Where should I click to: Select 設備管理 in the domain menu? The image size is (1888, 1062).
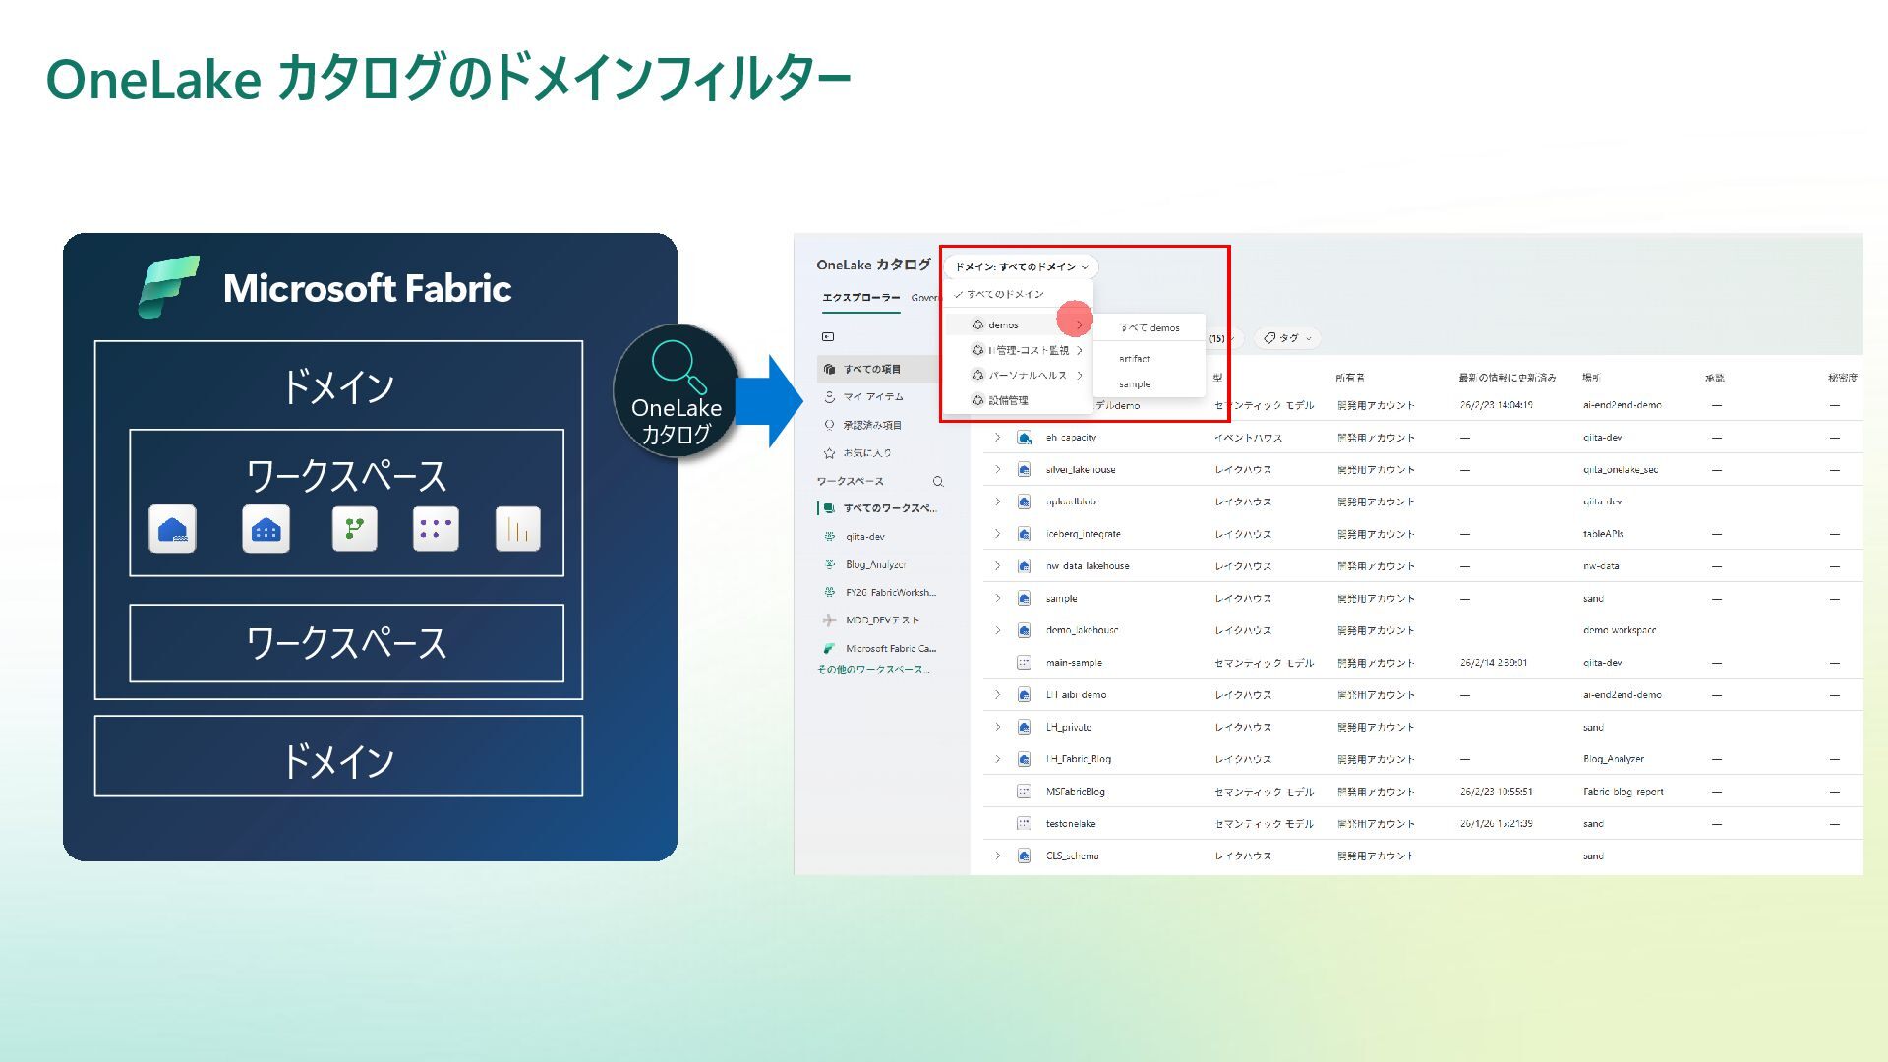[1008, 400]
